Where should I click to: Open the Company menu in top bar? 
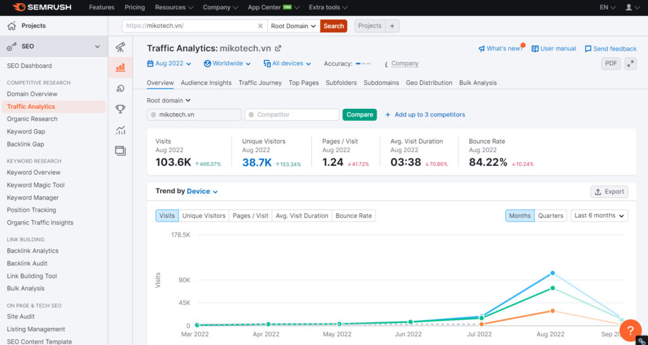pos(220,8)
